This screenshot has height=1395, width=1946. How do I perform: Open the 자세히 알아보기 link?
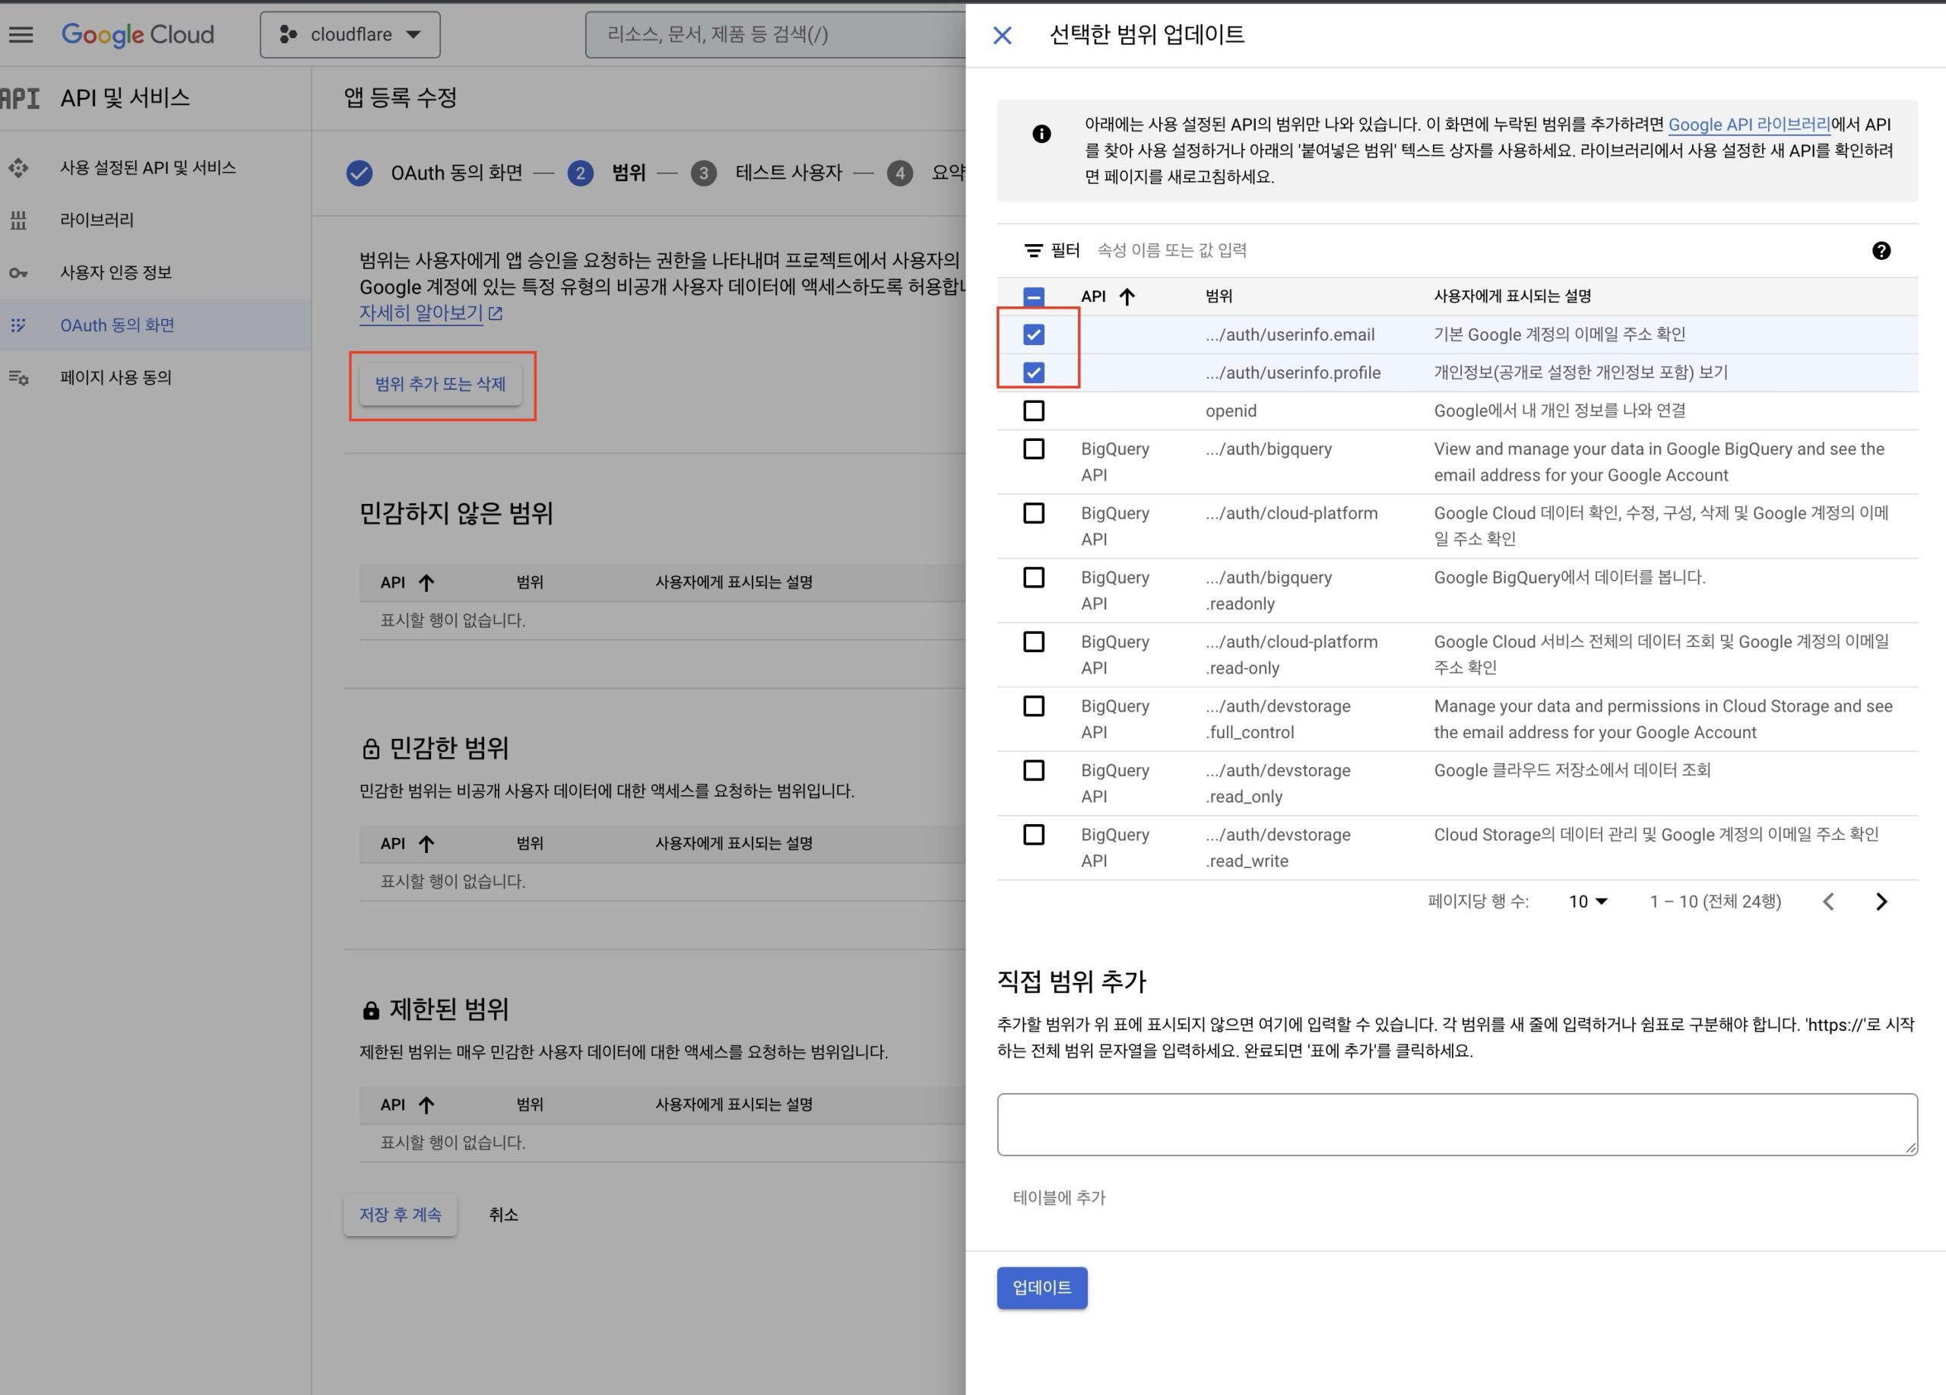tap(421, 313)
